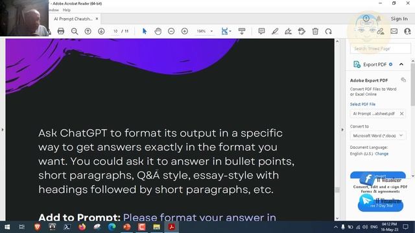Launch Brave browser from taskbar
415x233 pixels.
38,227
